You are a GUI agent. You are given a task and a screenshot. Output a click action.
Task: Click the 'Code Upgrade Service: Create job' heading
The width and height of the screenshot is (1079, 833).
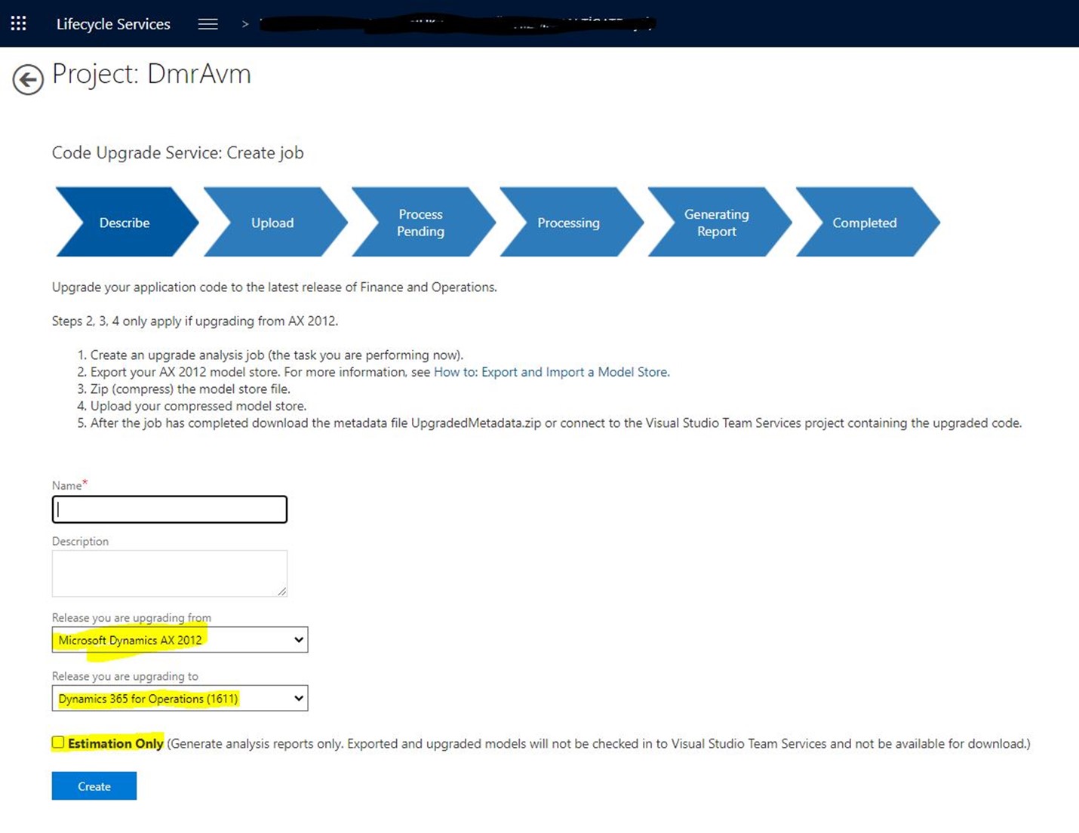[x=178, y=152]
